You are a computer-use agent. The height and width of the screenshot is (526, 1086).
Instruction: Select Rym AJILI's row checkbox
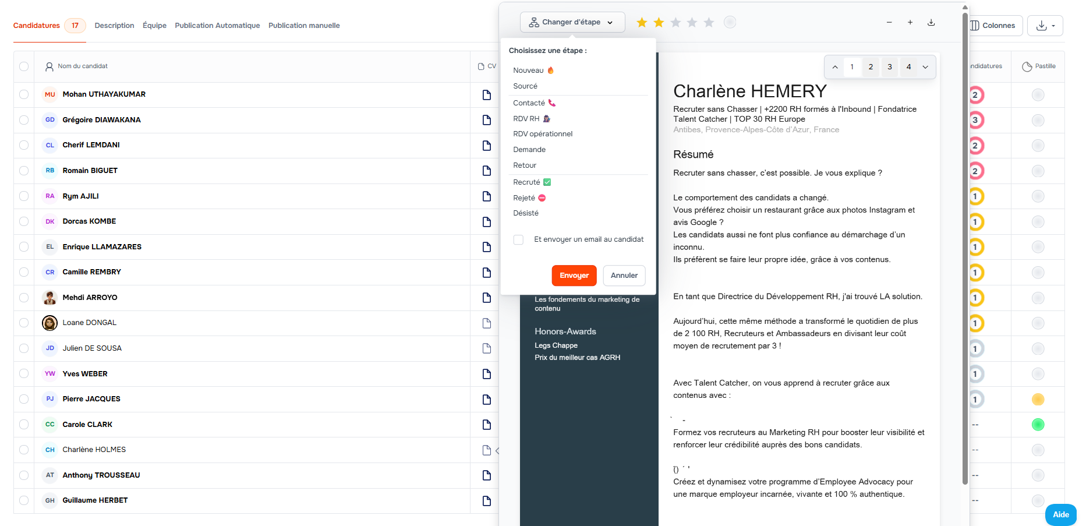(x=24, y=196)
